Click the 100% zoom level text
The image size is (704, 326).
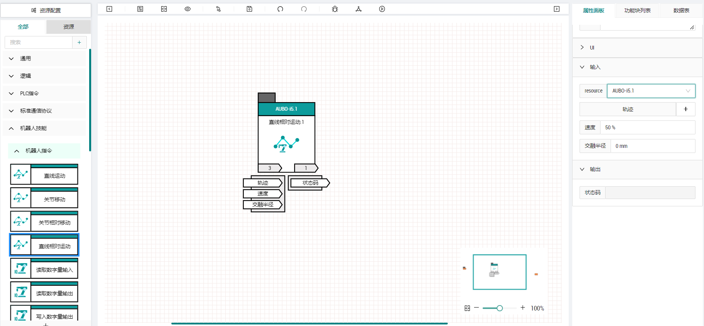[537, 308]
